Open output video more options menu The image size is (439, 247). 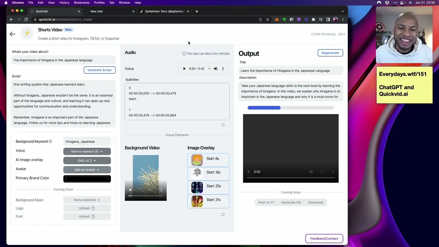tap(333, 172)
